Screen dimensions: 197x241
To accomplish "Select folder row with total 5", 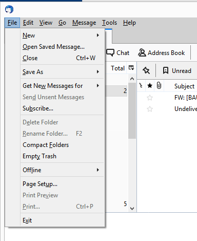I will [x=116, y=204].
